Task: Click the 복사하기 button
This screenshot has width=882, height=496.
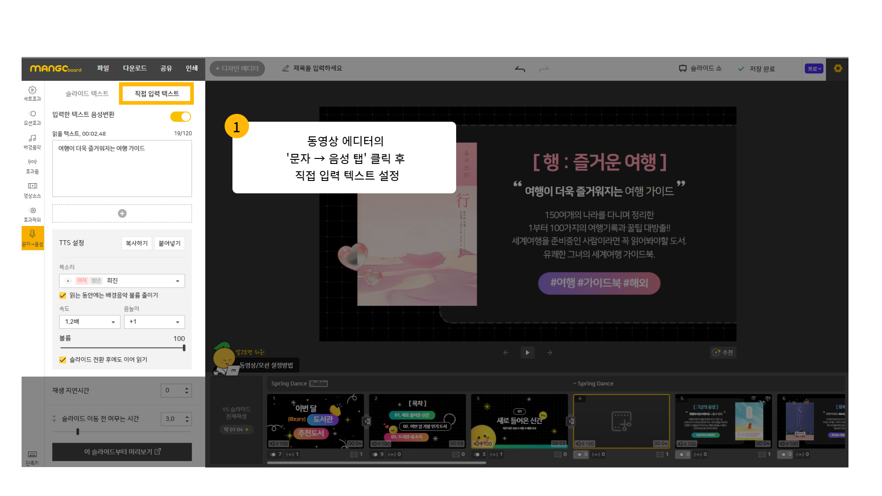Action: 137,243
